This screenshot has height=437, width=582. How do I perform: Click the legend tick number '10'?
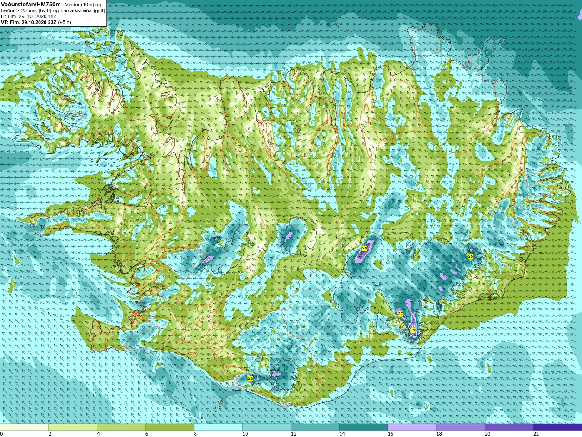point(245,434)
